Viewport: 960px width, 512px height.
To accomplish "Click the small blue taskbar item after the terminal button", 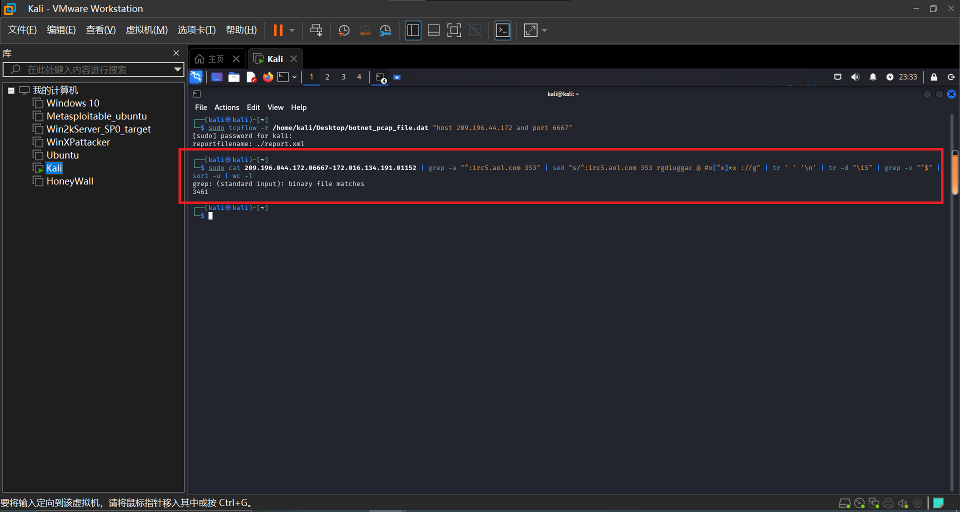I will tap(397, 77).
